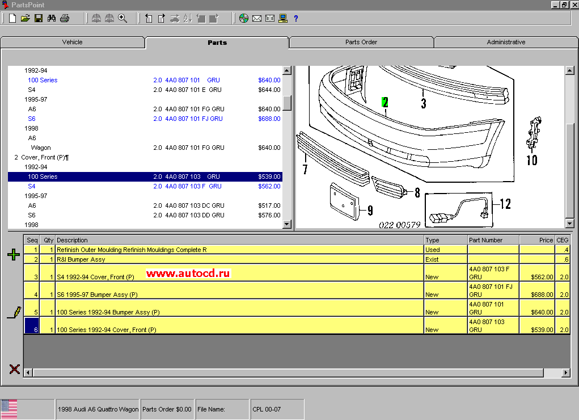Select 'R&I Bumper Assy' order line
Screen dimensions: 579x420
(x=297, y=259)
